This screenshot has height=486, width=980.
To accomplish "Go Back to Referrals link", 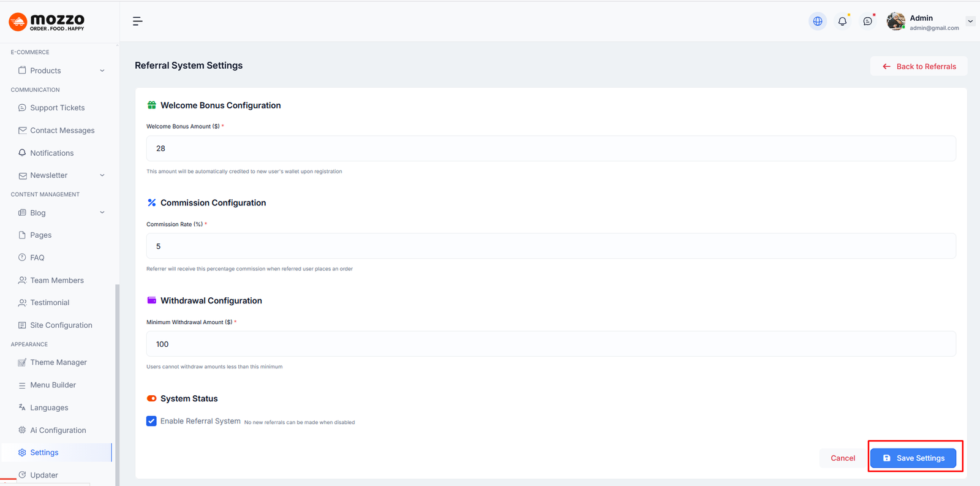I will click(x=919, y=66).
